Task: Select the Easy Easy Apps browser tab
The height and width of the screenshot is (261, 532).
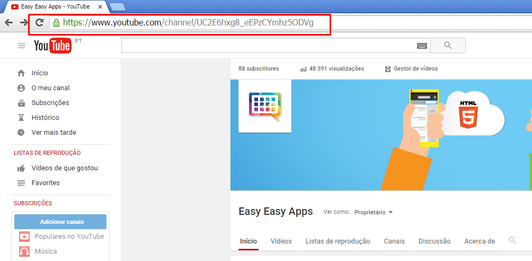Action: point(55,6)
